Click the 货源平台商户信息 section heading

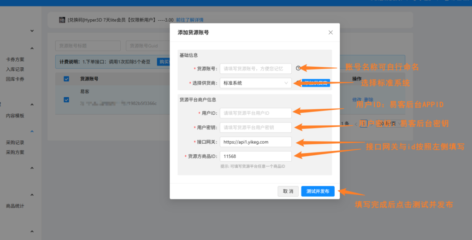click(x=198, y=100)
